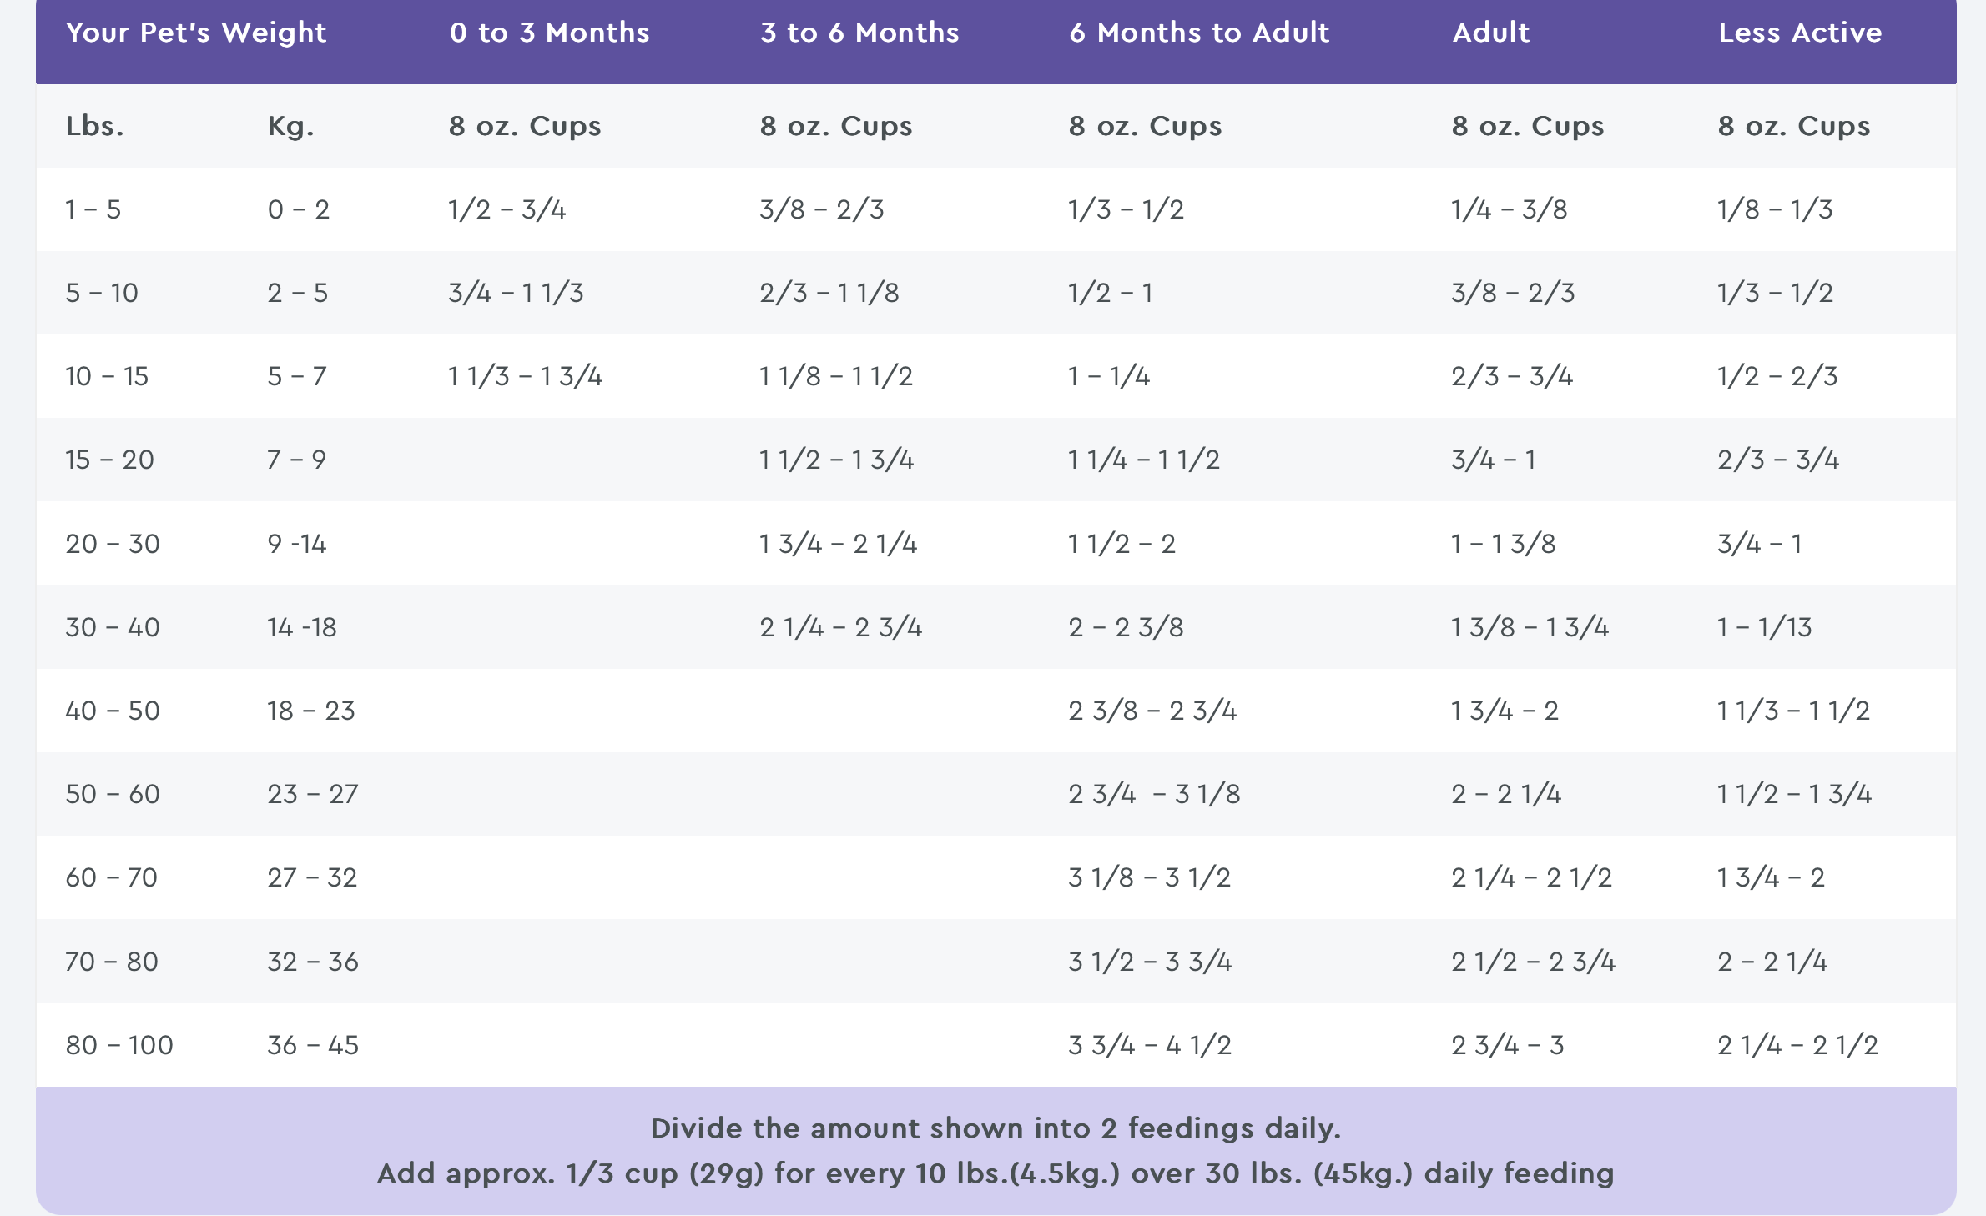
Task: Click the "Divide the amount shown" footer note
Action: point(996,1128)
